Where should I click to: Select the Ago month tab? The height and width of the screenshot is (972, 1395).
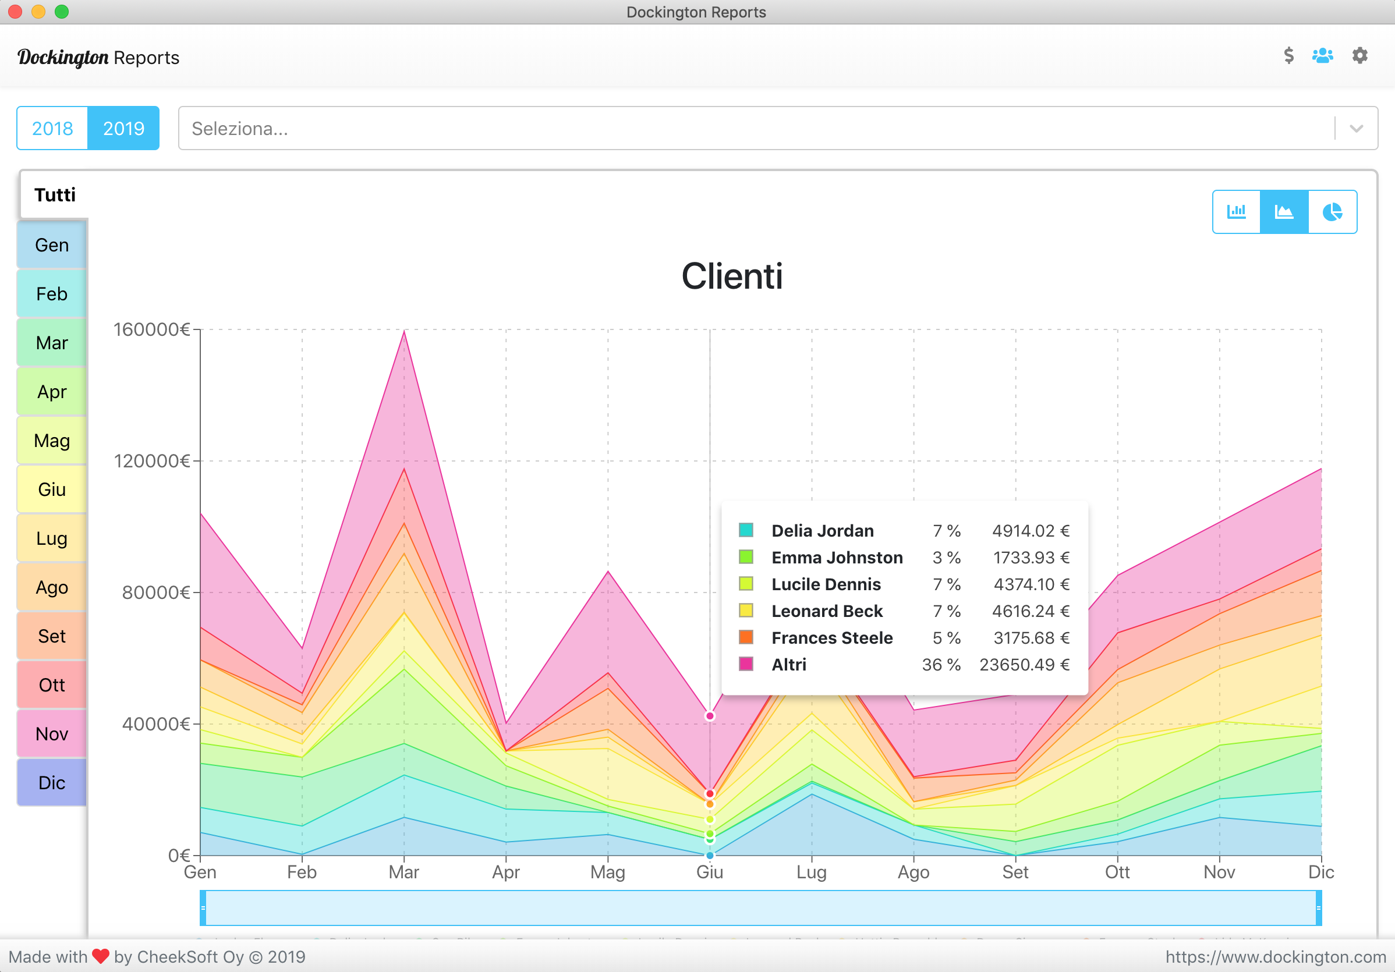point(52,587)
